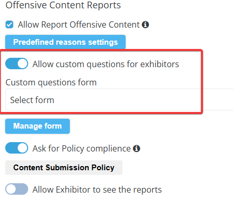Click the blue checkmark box above Predefined reasons
The width and height of the screenshot is (233, 202).
[x=9, y=24]
